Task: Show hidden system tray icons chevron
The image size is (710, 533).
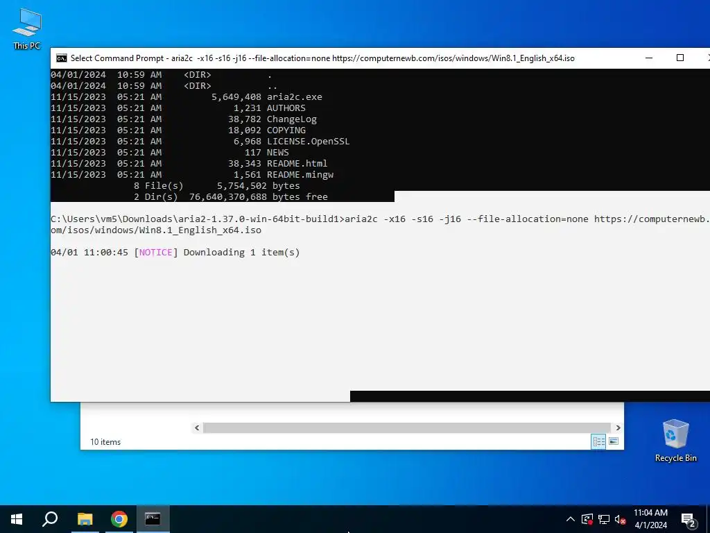Action: pos(571,519)
